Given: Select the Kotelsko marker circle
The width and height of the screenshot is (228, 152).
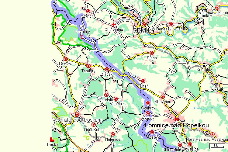Looking at the screenshot, I should pos(106,95).
